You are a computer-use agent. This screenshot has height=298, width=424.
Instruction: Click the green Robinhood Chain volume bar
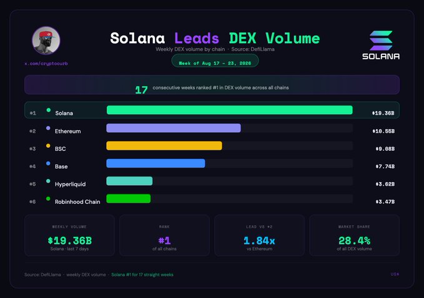129,199
